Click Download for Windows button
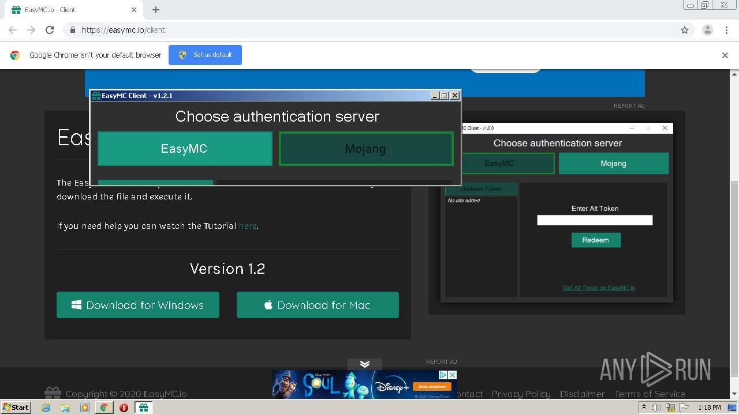The height and width of the screenshot is (415, 739). coord(138,305)
